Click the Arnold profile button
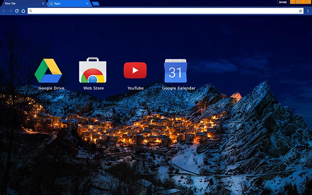 click(283, 2)
